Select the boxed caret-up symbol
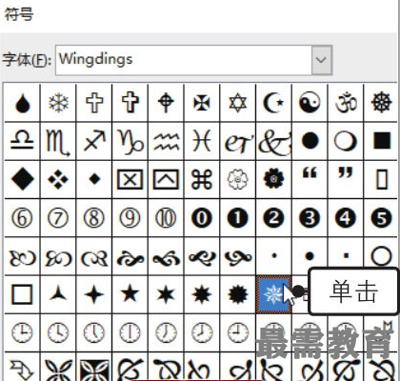Viewport: 400px width, 381px height. point(166,179)
